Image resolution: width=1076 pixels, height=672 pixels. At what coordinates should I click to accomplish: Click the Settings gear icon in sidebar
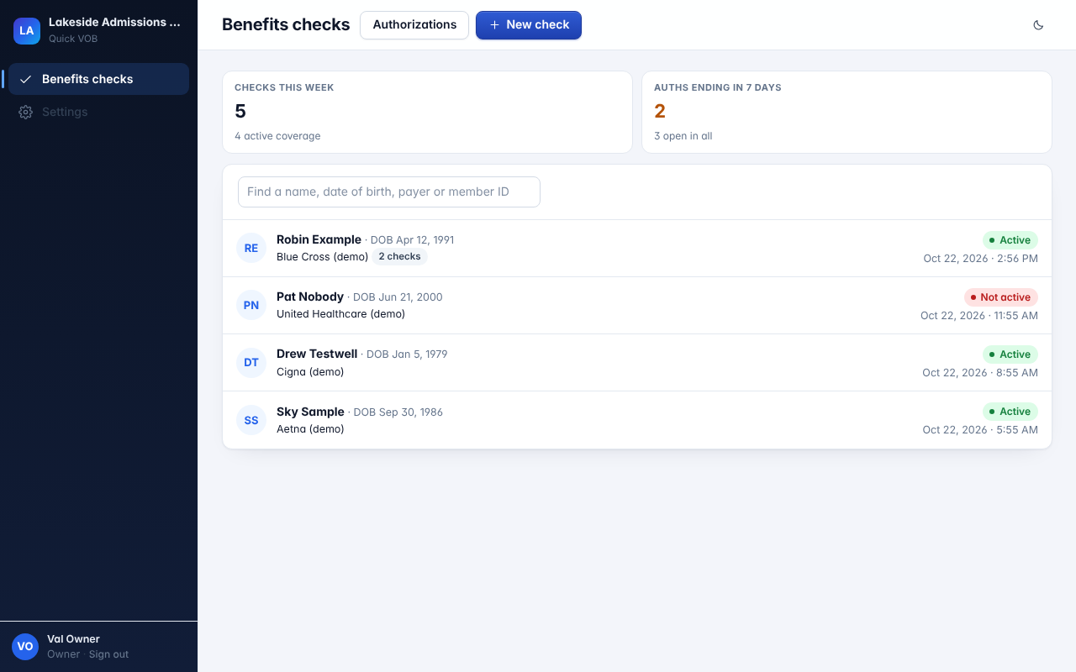pyautogui.click(x=26, y=112)
